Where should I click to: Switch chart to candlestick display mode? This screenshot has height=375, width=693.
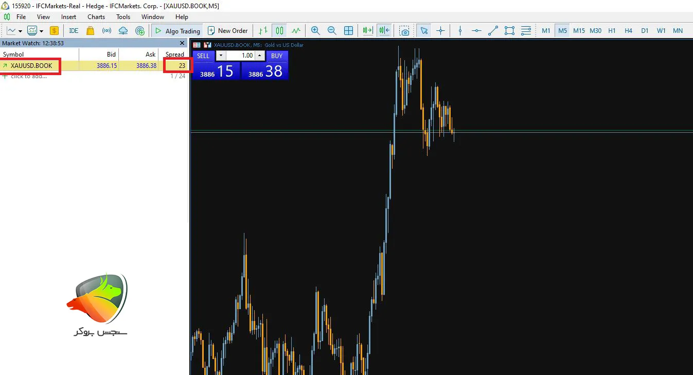coord(279,31)
